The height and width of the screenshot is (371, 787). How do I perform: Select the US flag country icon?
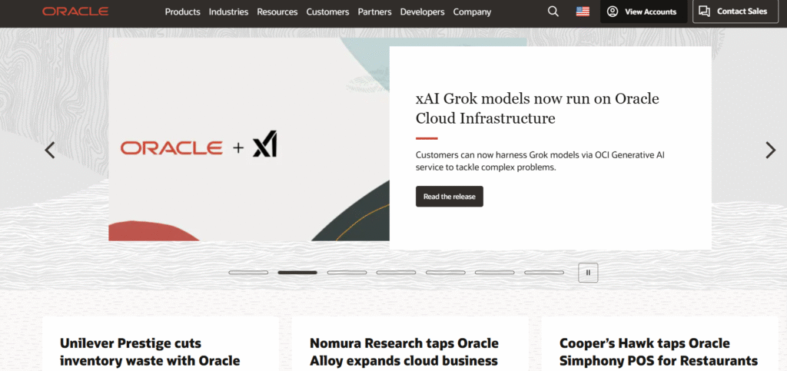tap(583, 12)
